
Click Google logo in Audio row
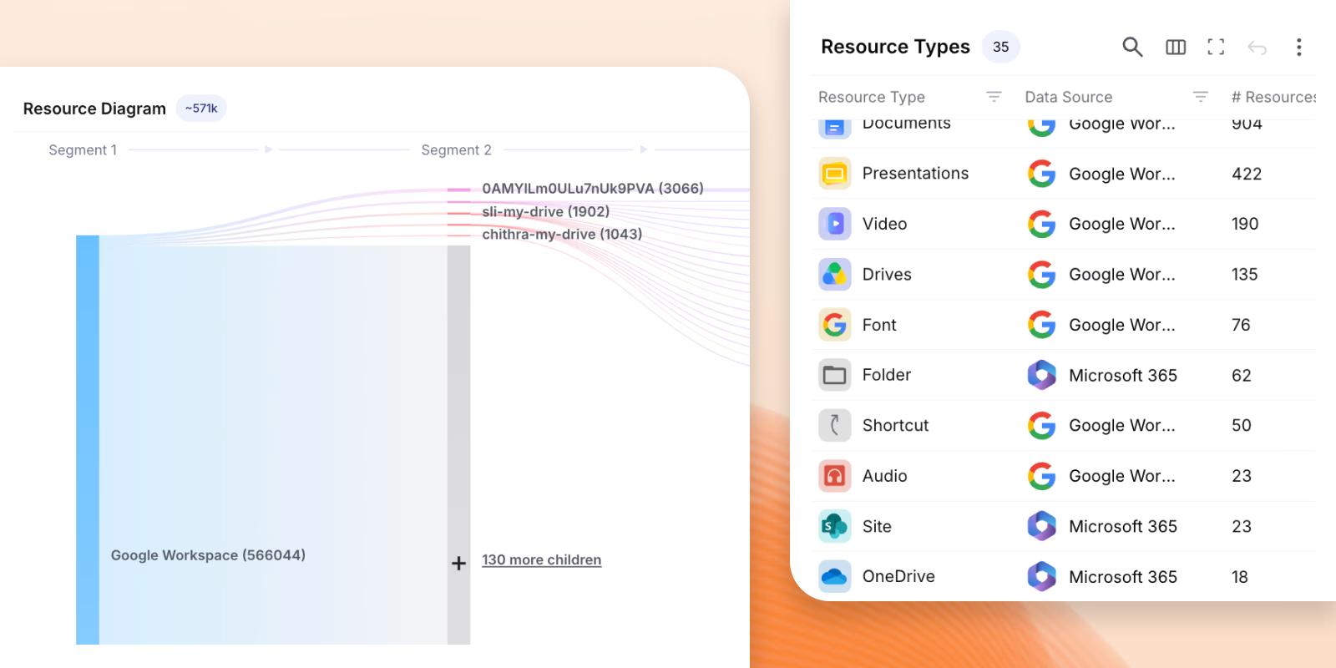pos(1041,476)
